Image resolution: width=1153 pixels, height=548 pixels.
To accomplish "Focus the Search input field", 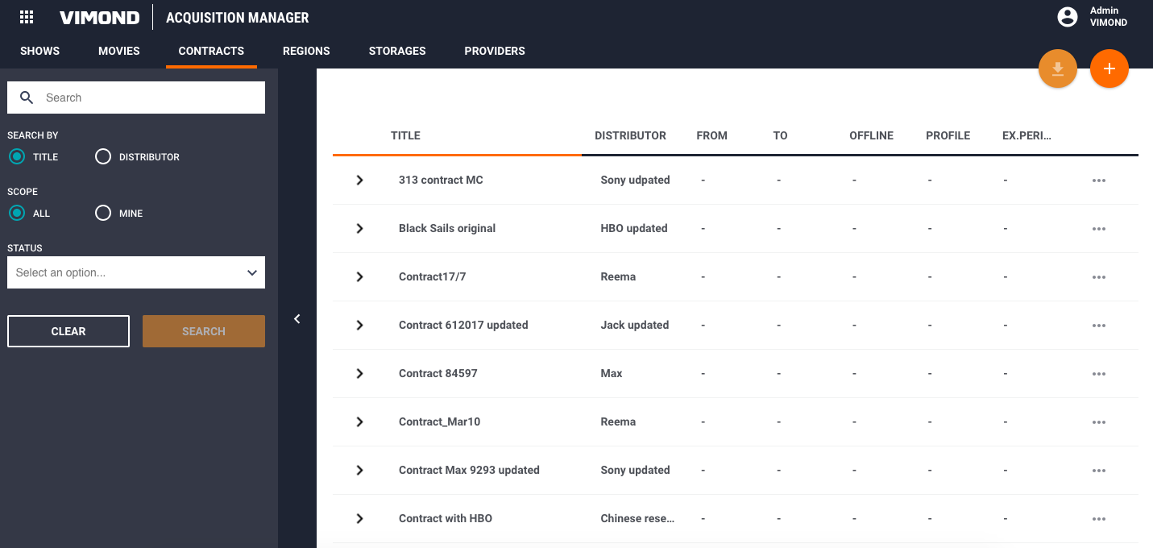I will click(136, 98).
